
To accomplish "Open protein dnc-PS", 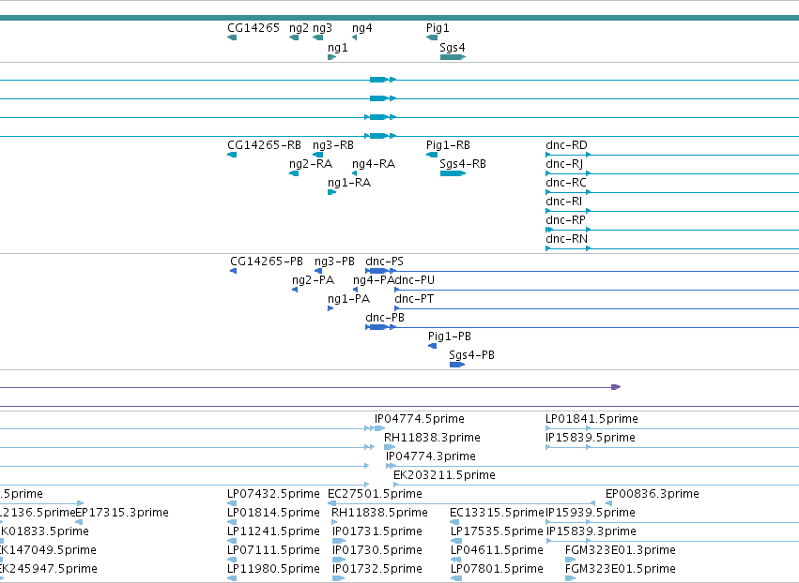I will [x=384, y=262].
